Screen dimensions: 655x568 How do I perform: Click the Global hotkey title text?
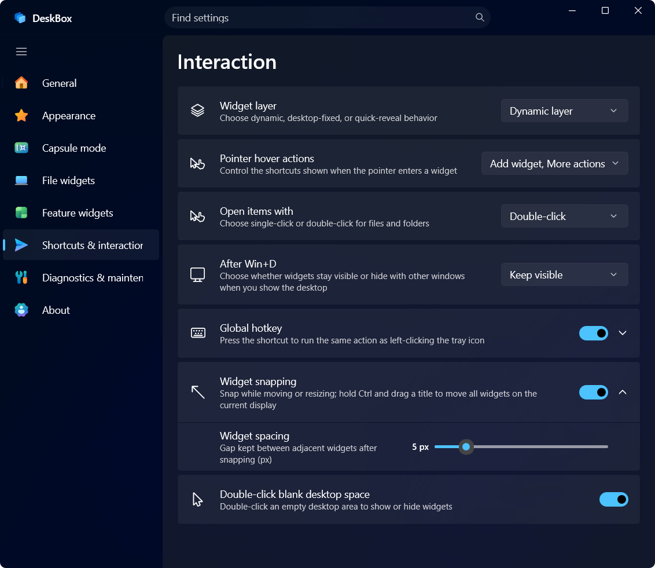click(x=251, y=328)
